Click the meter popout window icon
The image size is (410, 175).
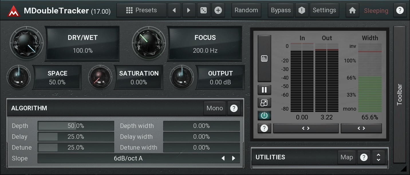264,103
